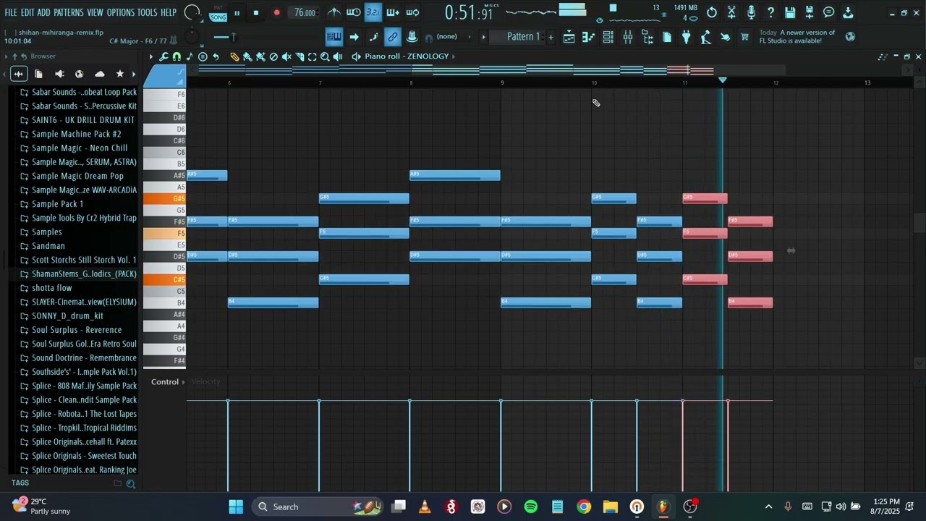Toggle loop recording button
926x521 pixels.
click(412, 12)
